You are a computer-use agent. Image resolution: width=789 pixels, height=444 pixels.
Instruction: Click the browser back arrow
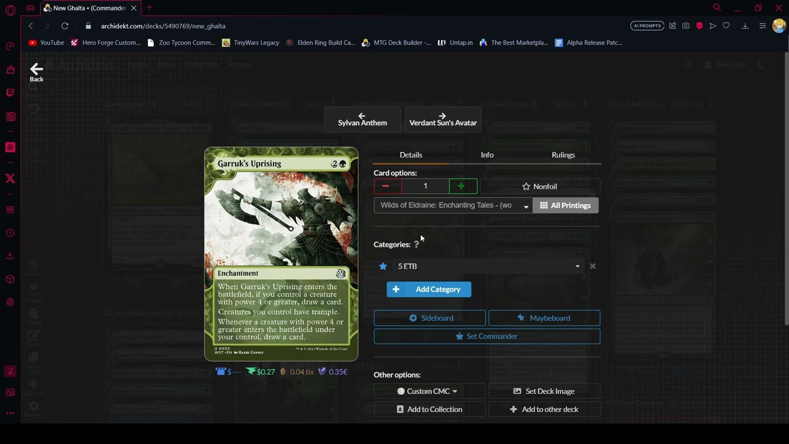tap(31, 26)
